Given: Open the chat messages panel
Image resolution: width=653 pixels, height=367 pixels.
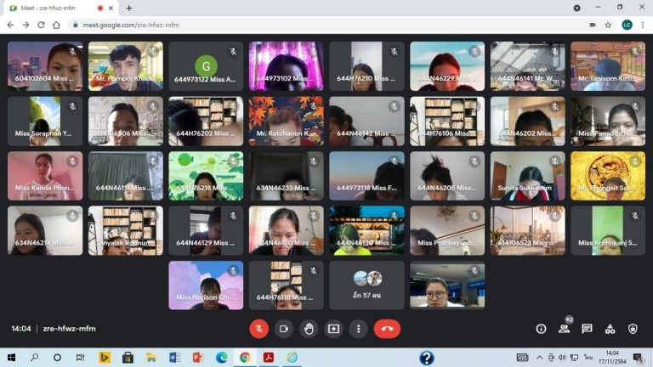Looking at the screenshot, I should point(587,329).
